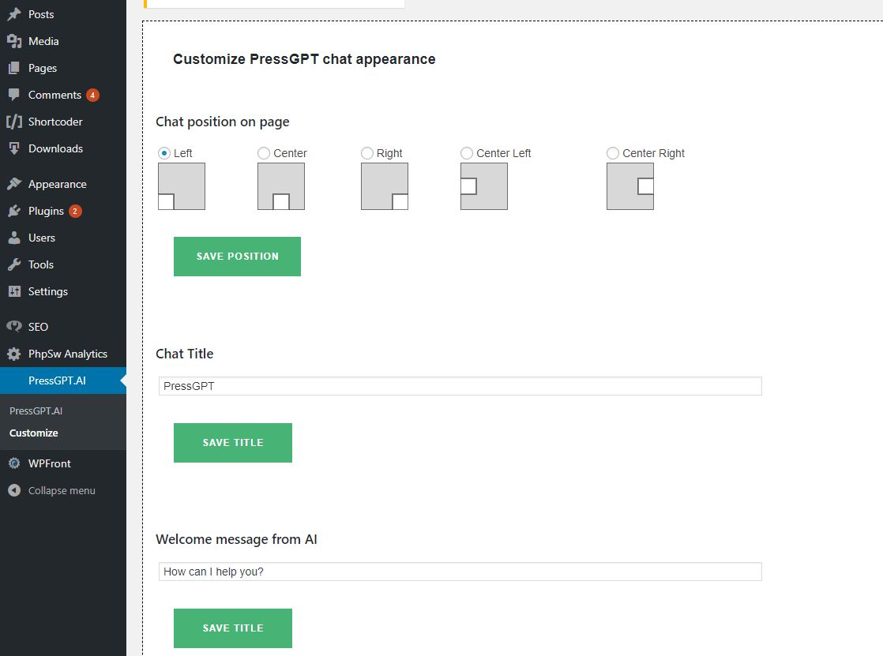
Task: Open PhpSw Analytics menu item
Action: coord(63,354)
